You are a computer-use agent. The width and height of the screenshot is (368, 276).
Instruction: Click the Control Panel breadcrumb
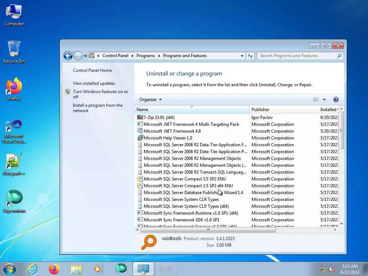pos(115,56)
